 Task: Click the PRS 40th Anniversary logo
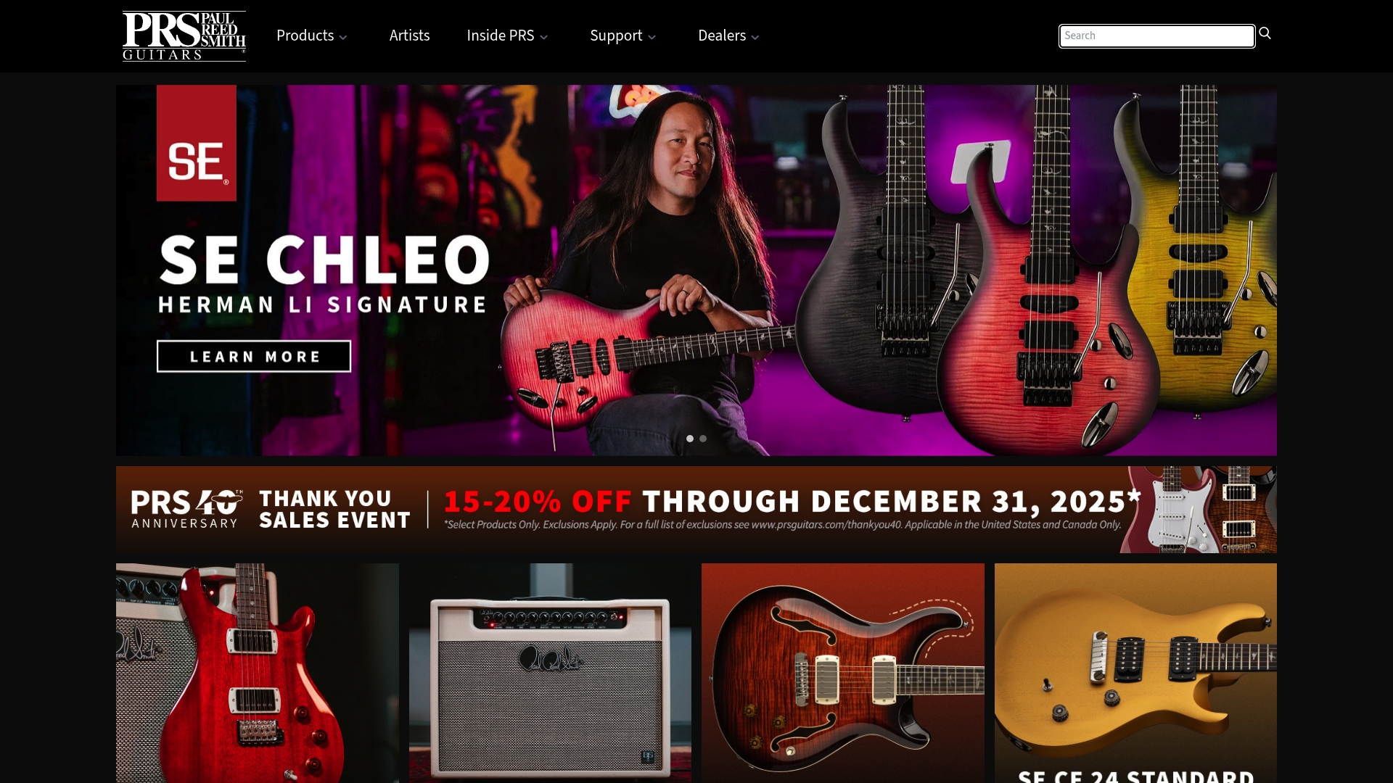[187, 509]
